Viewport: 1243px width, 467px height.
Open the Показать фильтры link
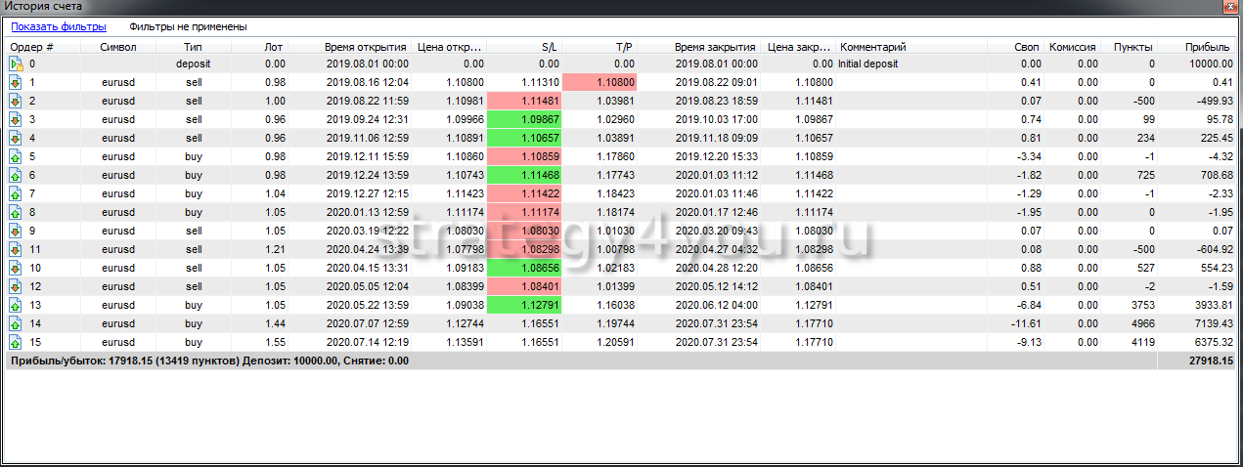click(59, 27)
